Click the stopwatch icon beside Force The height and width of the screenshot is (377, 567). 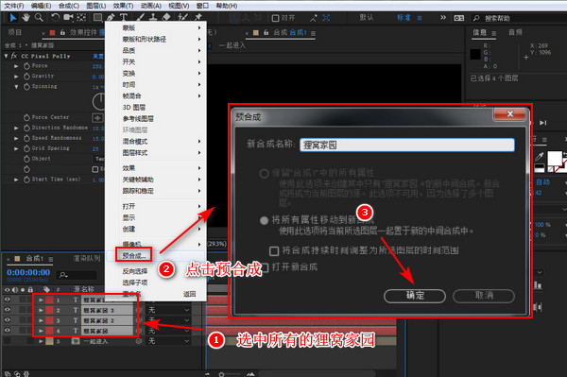pyautogui.click(x=26, y=66)
